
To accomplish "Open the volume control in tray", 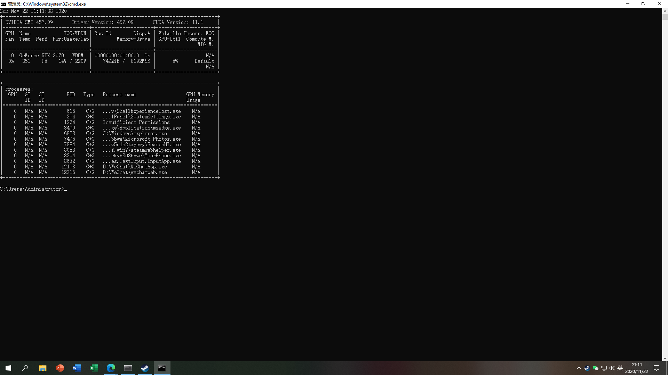I will coord(612,368).
